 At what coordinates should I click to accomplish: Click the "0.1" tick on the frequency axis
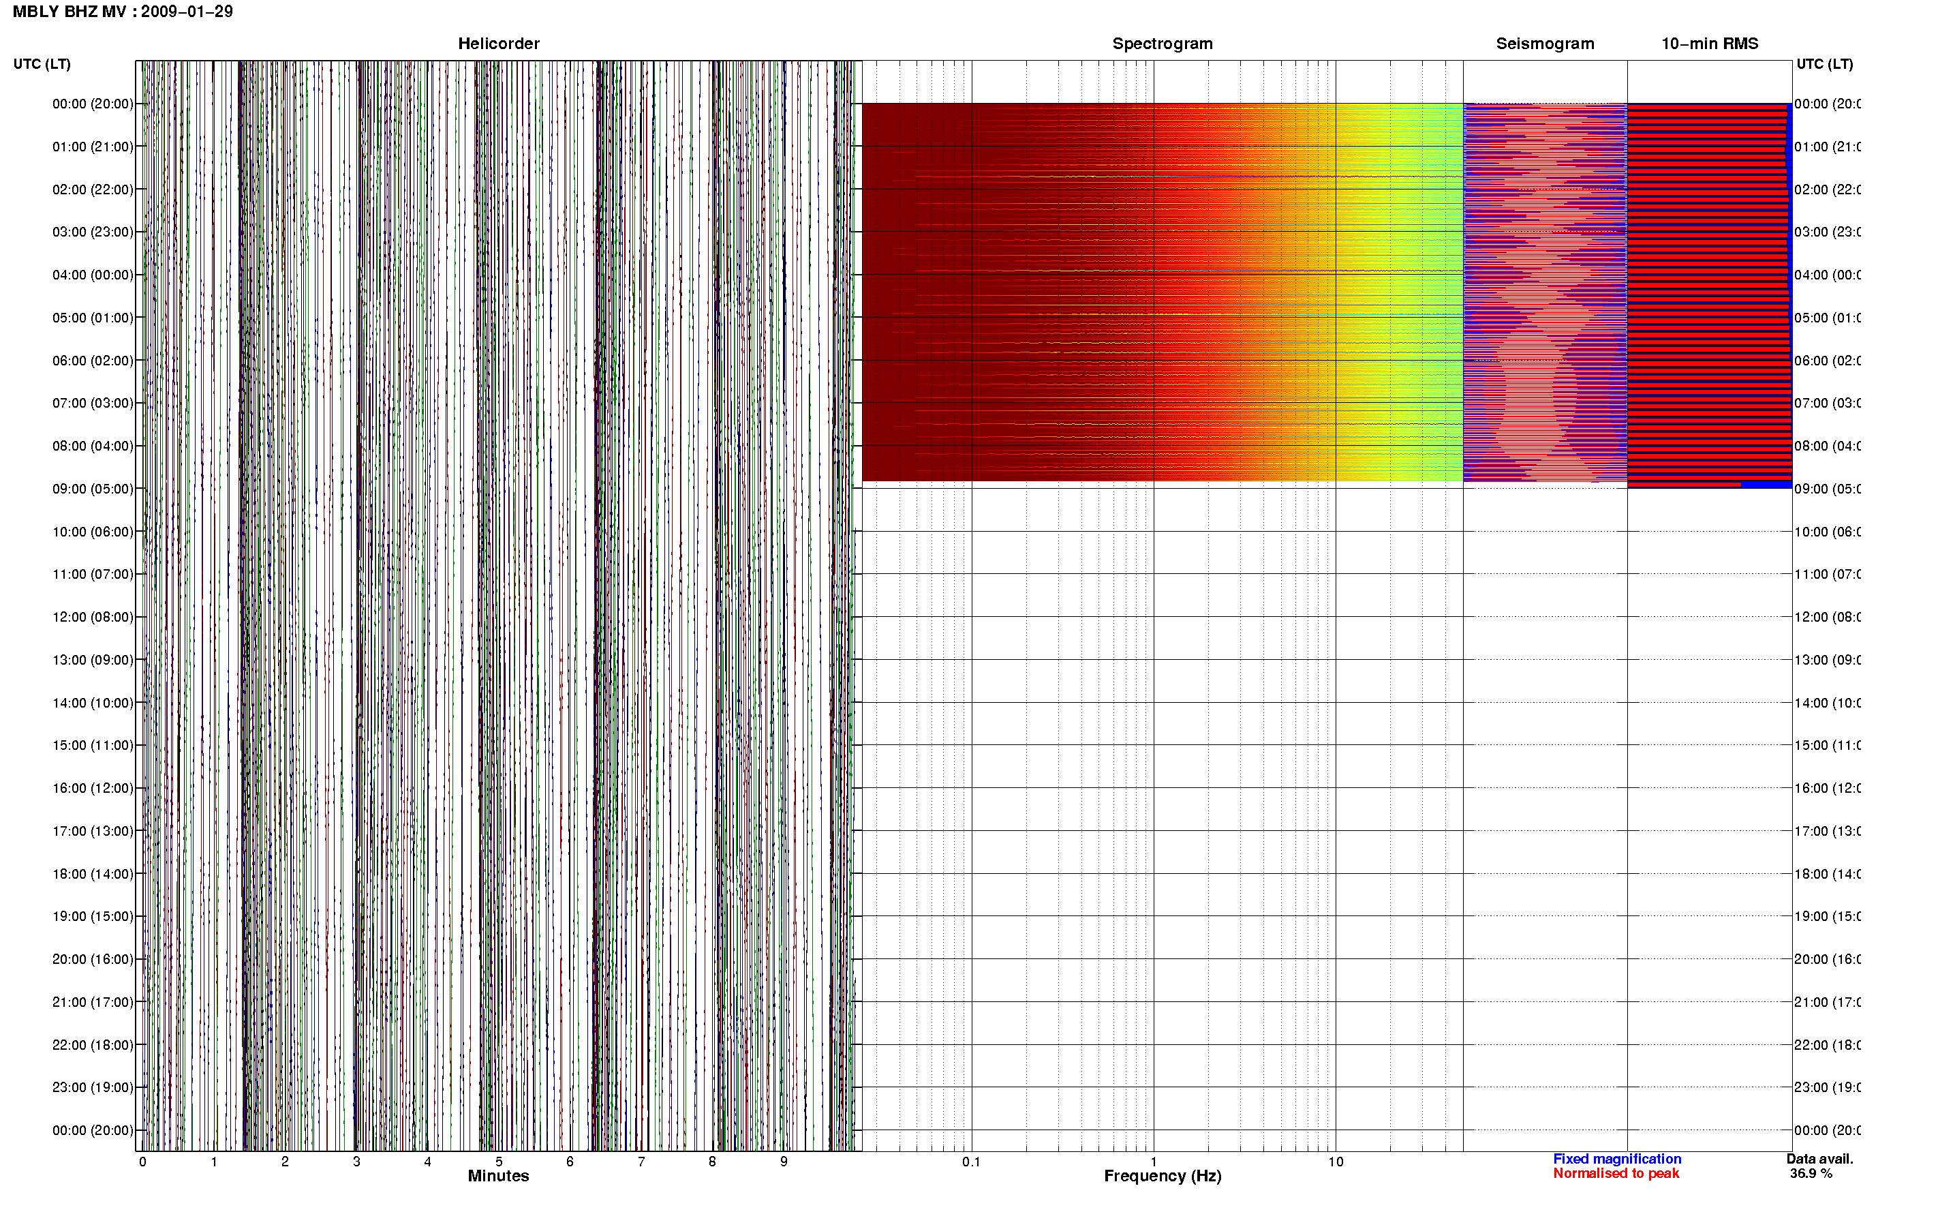tap(971, 1162)
